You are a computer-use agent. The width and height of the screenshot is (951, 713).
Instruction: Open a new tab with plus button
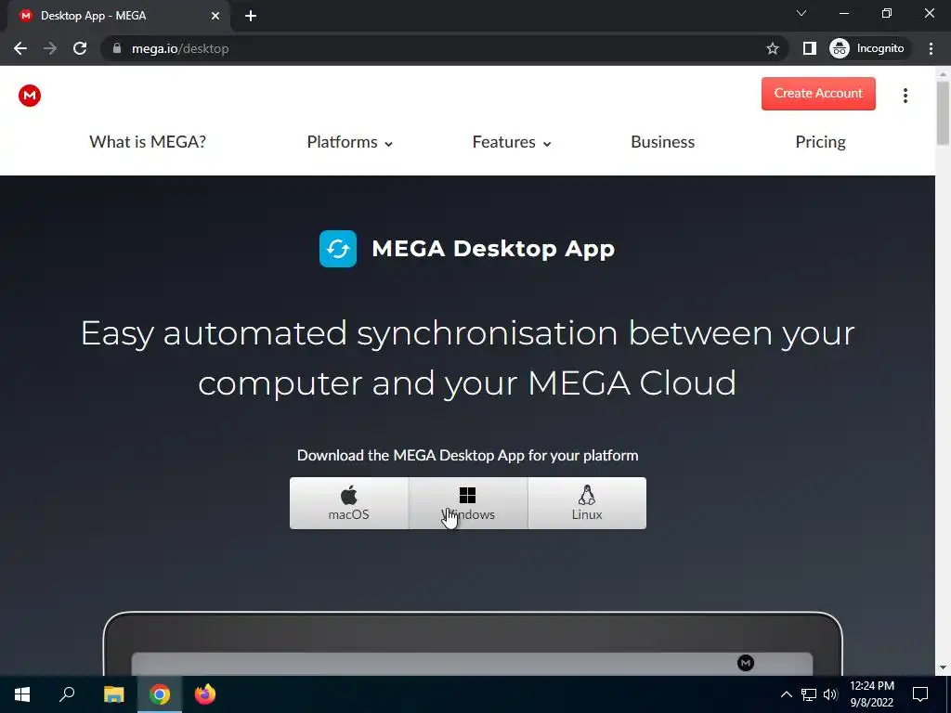click(251, 16)
